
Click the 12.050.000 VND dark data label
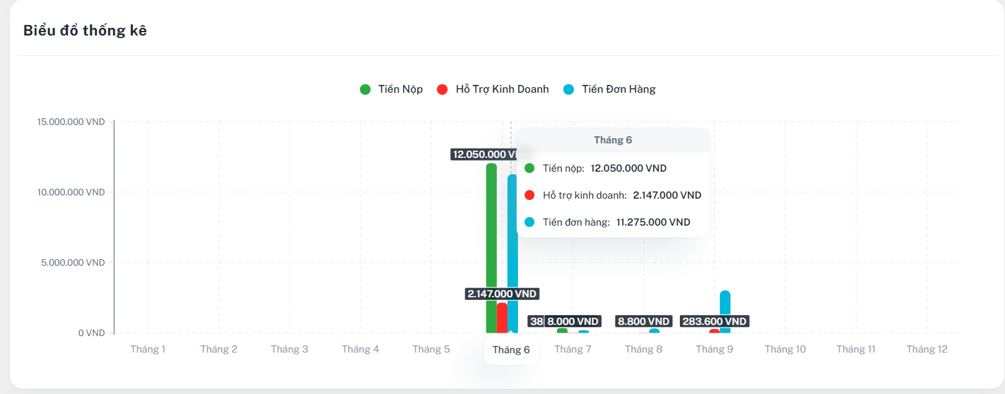point(484,155)
